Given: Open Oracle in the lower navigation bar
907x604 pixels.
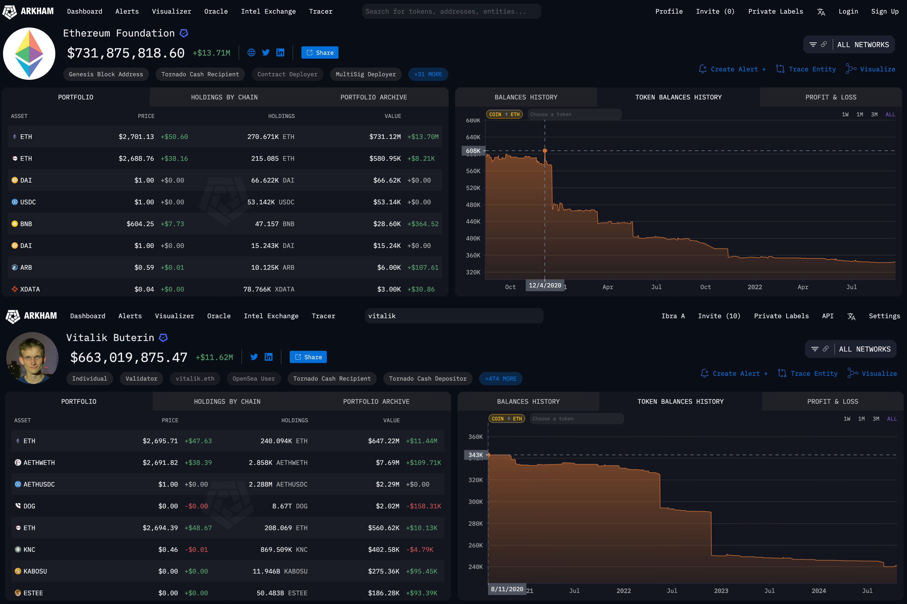Looking at the screenshot, I should [219, 316].
